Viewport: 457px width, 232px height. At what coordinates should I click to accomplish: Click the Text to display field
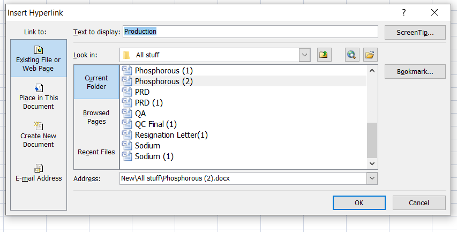click(250, 32)
